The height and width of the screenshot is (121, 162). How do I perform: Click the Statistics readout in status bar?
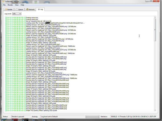[x=133, y=117]
